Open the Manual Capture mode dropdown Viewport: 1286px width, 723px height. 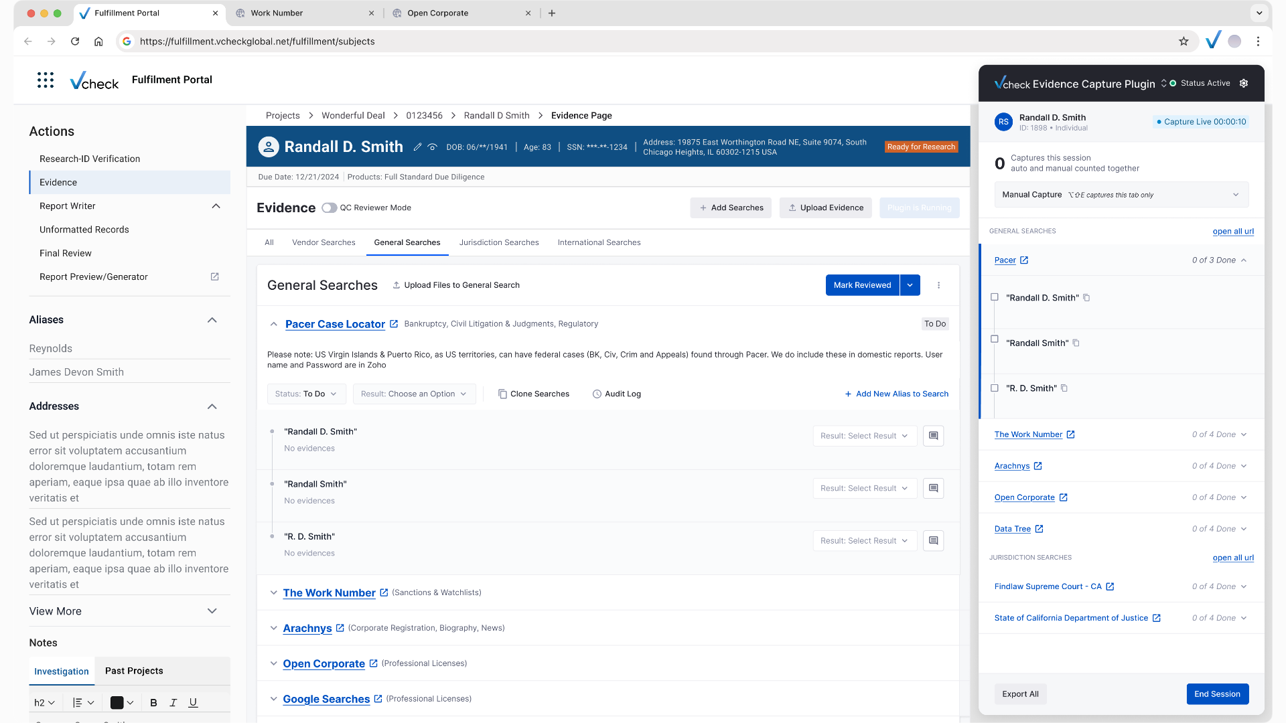pyautogui.click(x=1121, y=195)
